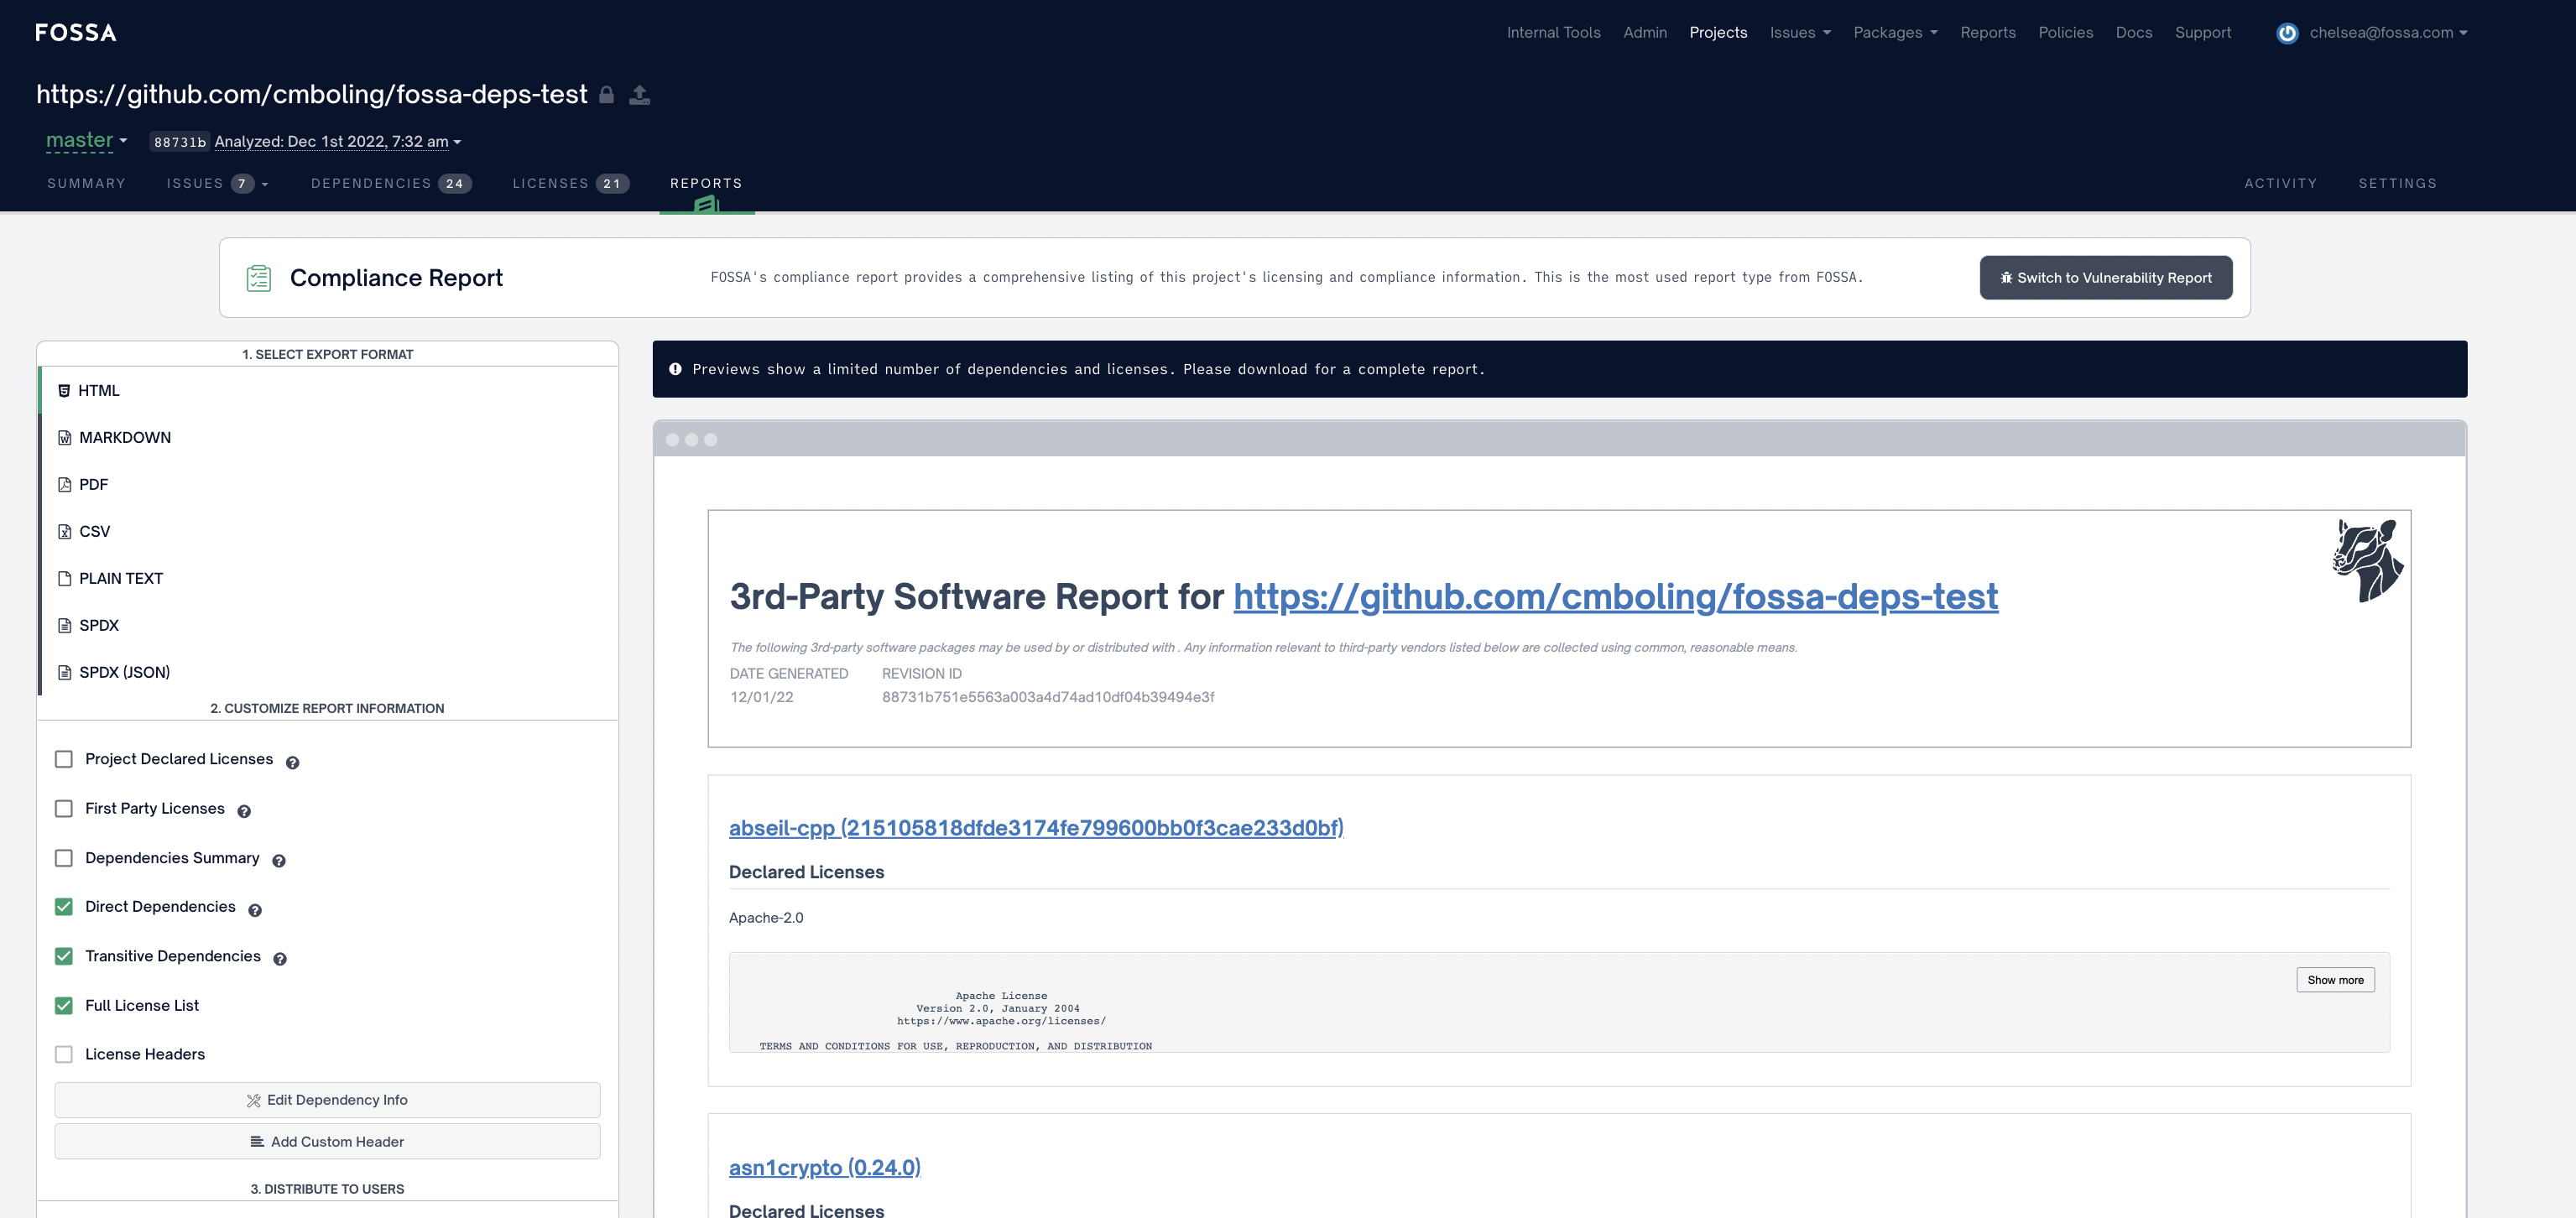Image resolution: width=2576 pixels, height=1218 pixels.
Task: Click help icon next to Direct Dependencies
Action: (255, 910)
